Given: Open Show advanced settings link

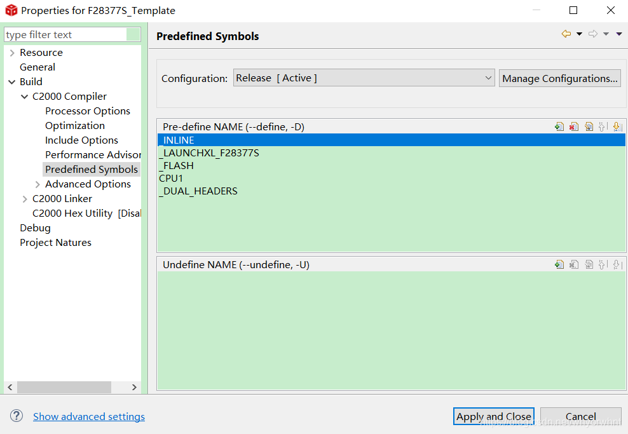Looking at the screenshot, I should point(89,416).
